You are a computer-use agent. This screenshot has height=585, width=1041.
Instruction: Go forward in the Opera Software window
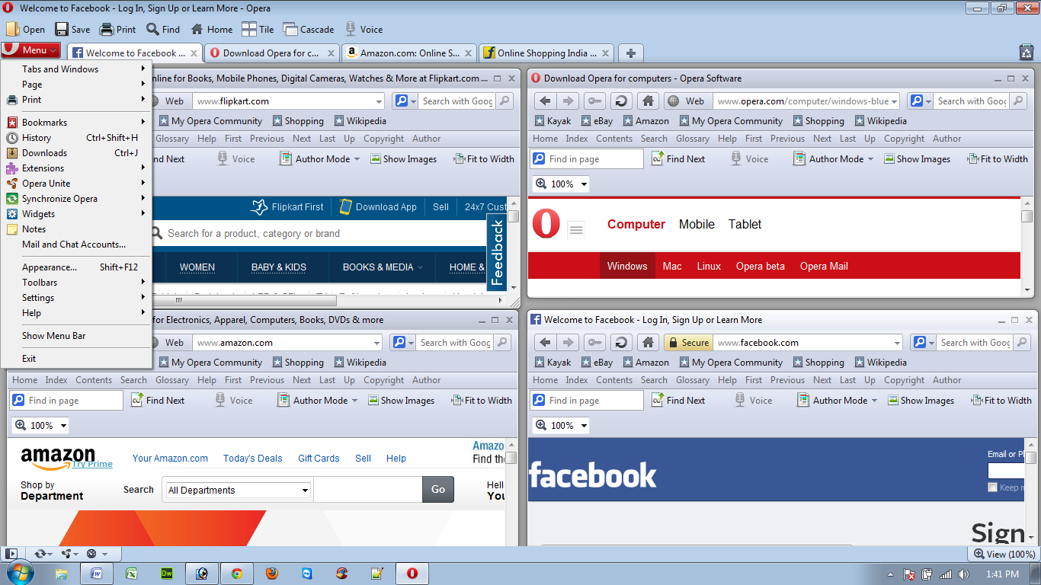click(x=568, y=101)
